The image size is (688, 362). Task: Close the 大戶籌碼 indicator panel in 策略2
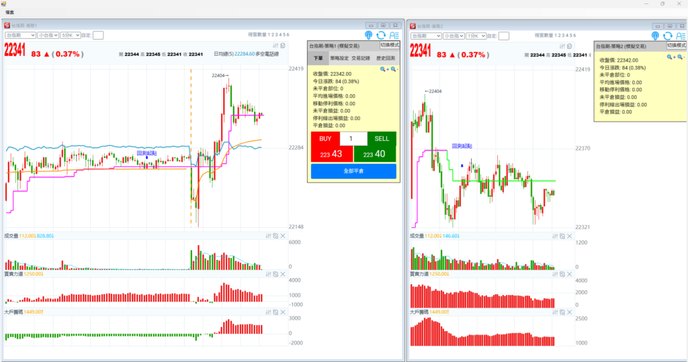[570, 312]
